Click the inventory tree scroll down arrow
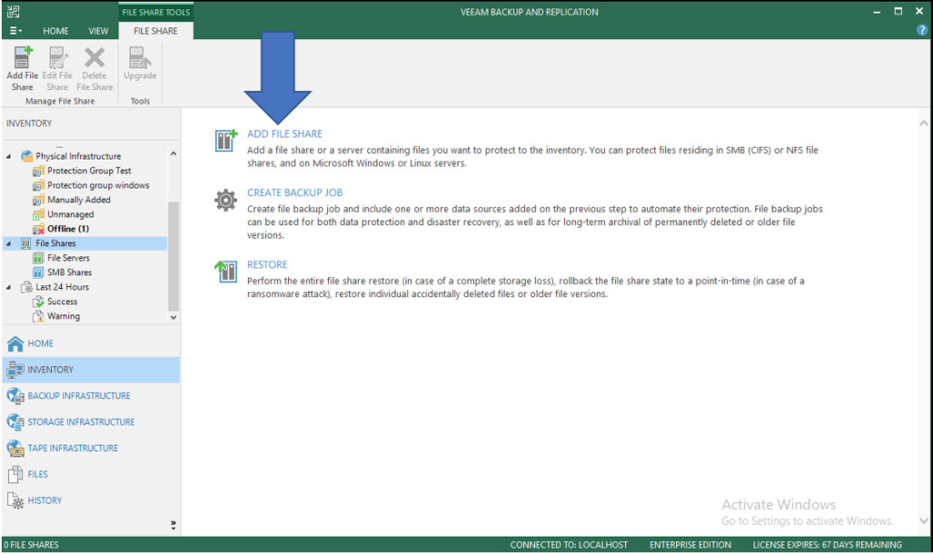Viewport: 933px width, 554px height. coord(173,317)
